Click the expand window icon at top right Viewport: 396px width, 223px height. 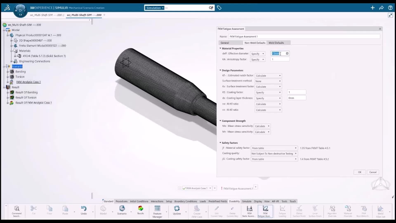[390, 15]
